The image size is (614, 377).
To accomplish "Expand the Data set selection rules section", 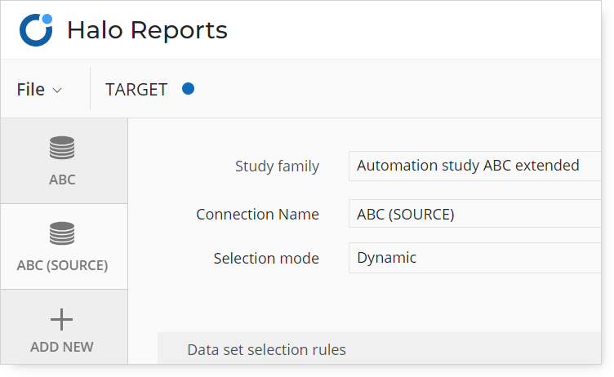I will coord(379,348).
